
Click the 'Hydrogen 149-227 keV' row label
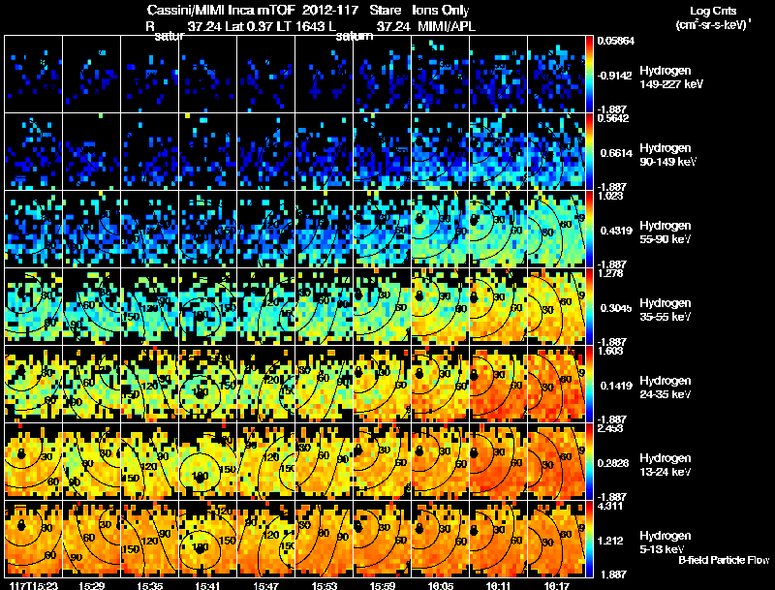[x=671, y=78]
